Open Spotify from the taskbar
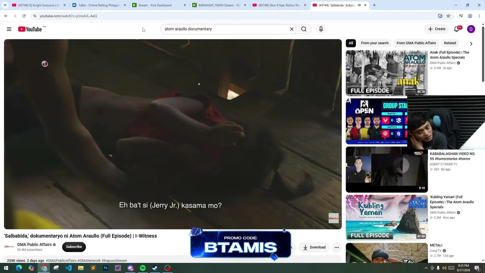Viewport: 485px width, 273px height. point(142,268)
